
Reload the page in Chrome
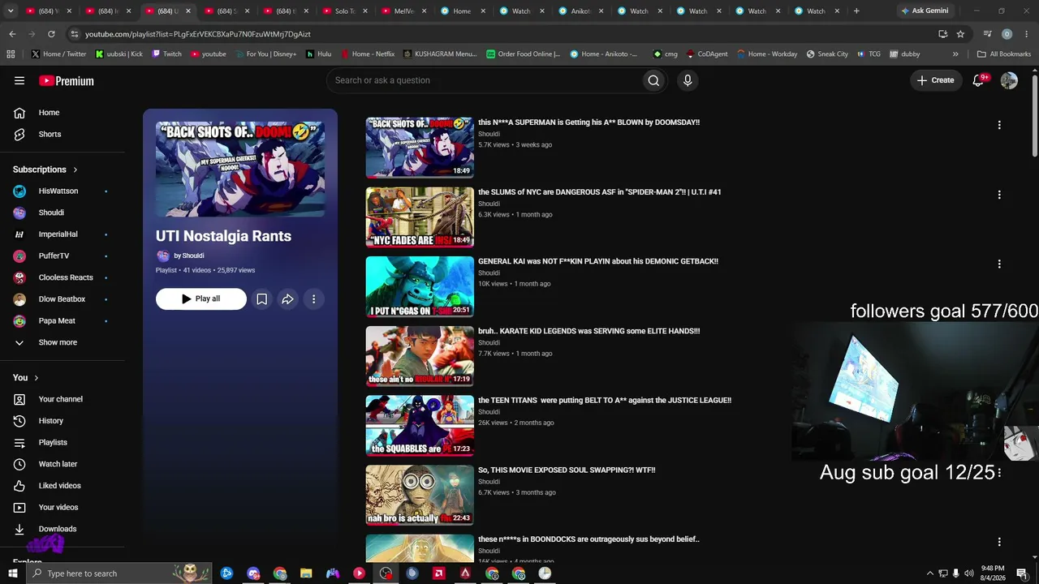(x=51, y=34)
